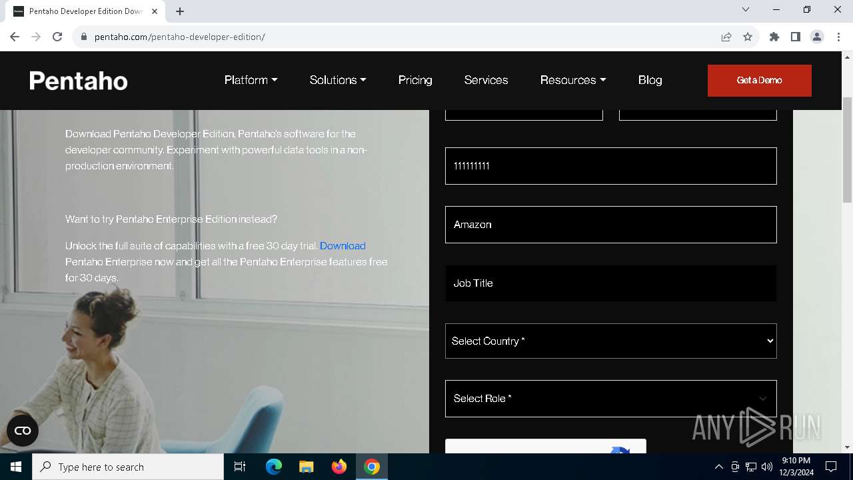Follow the Download Pentaho Enterprise link
The height and width of the screenshot is (480, 853).
pyautogui.click(x=343, y=246)
